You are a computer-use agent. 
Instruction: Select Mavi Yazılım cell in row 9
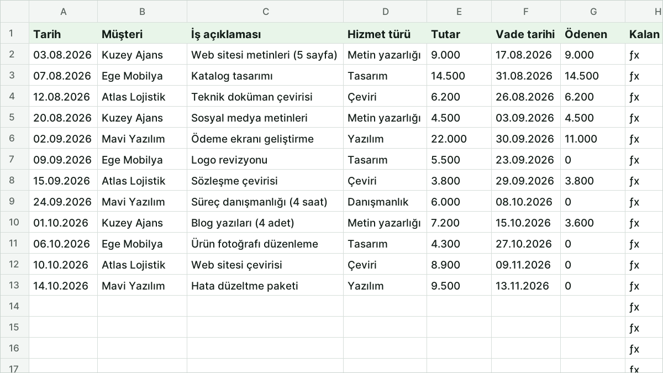pos(143,202)
